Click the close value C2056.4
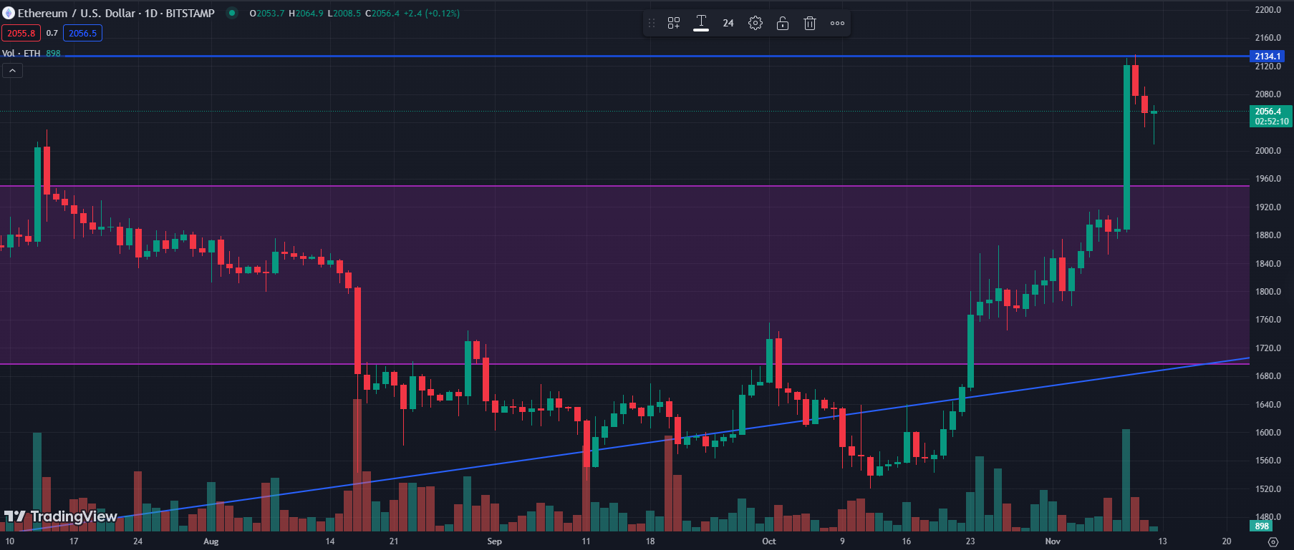Viewport: 1294px width, 550px height. coord(382,14)
